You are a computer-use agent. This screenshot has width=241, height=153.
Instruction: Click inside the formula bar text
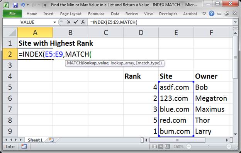click(x=160, y=22)
